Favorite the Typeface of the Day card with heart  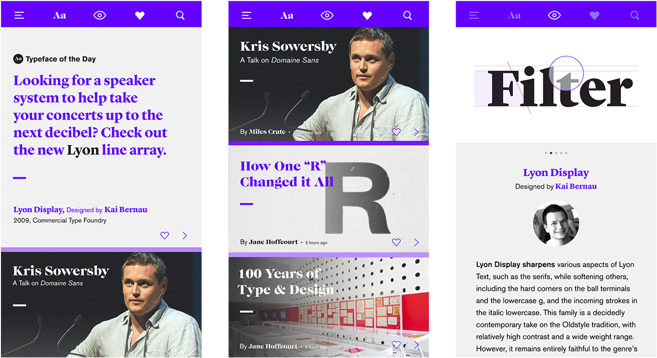[x=165, y=235]
